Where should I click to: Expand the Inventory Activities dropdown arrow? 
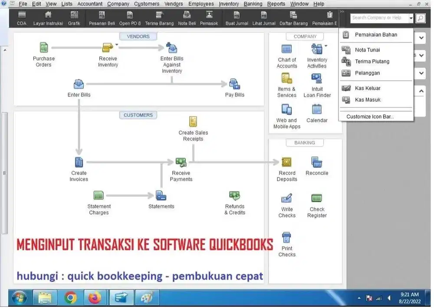(x=325, y=45)
